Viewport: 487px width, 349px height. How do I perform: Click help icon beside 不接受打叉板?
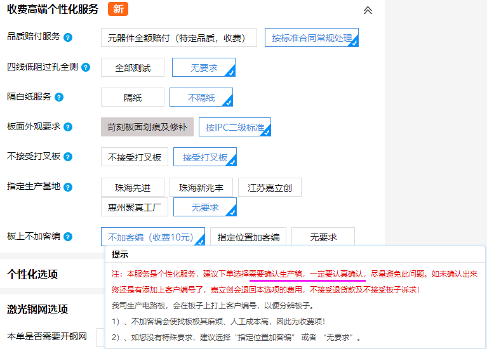pyautogui.click(x=68, y=157)
